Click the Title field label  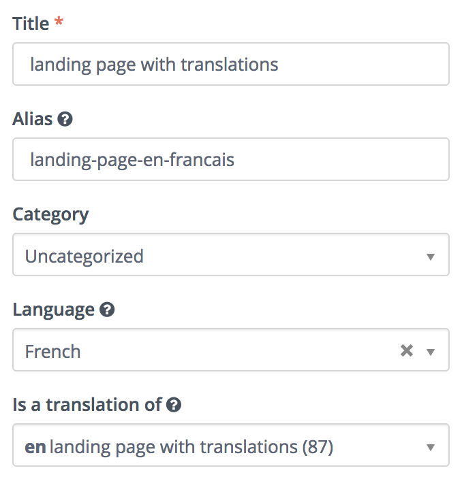tap(31, 24)
